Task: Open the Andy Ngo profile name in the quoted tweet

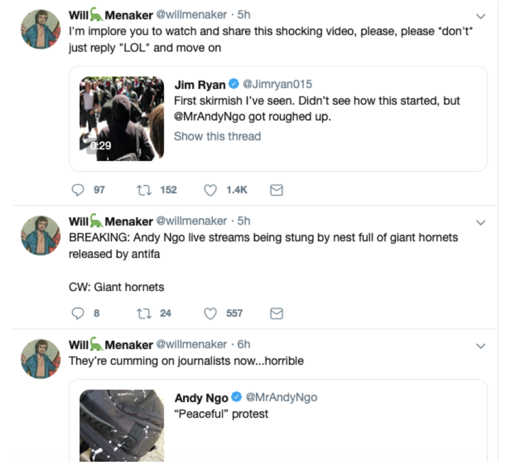Action: pos(201,398)
